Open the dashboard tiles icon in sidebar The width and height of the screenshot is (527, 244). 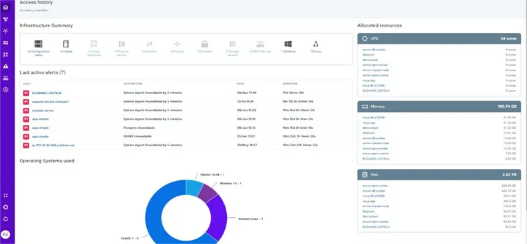pyautogui.click(x=6, y=43)
